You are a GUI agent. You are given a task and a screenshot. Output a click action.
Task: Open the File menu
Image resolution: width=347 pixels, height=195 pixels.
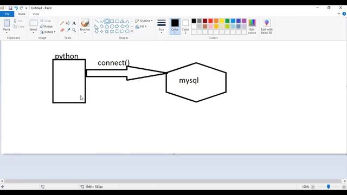[7, 14]
